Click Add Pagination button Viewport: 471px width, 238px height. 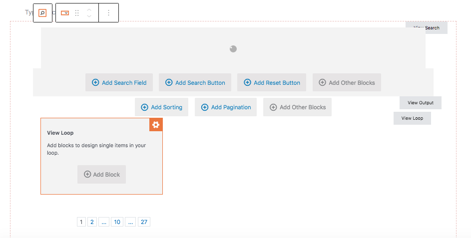[x=226, y=107]
